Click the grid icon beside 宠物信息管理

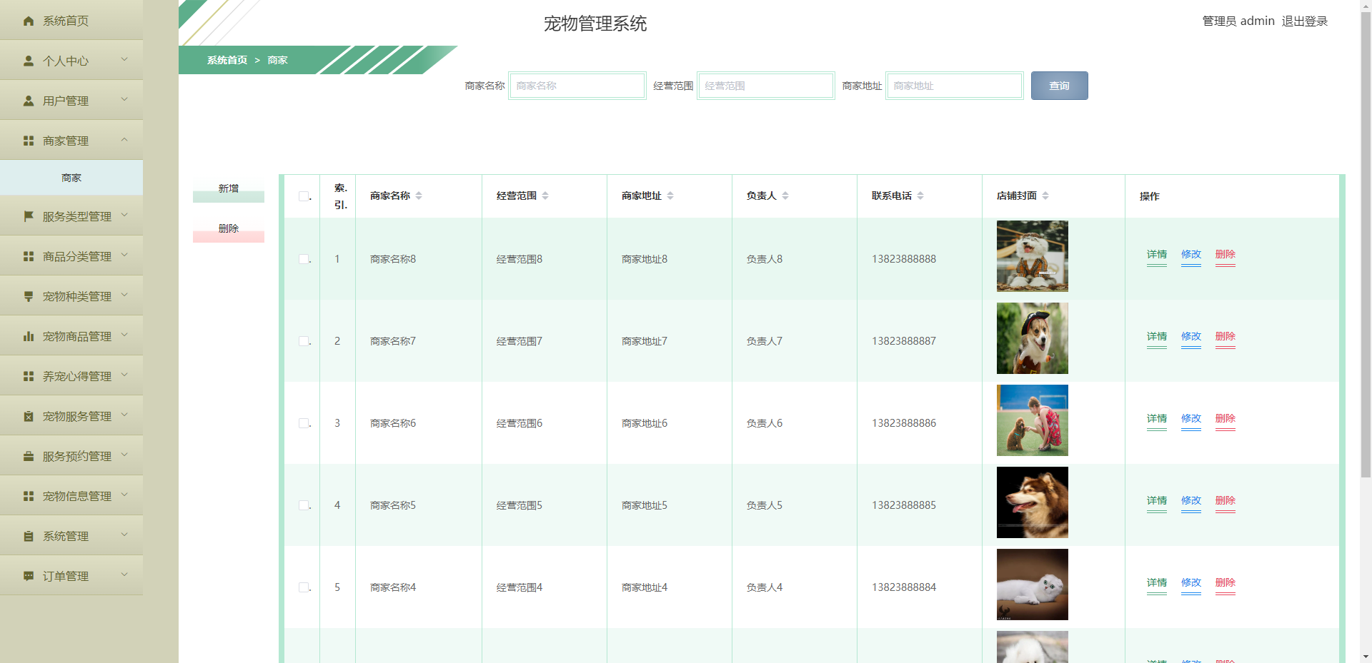tap(29, 496)
